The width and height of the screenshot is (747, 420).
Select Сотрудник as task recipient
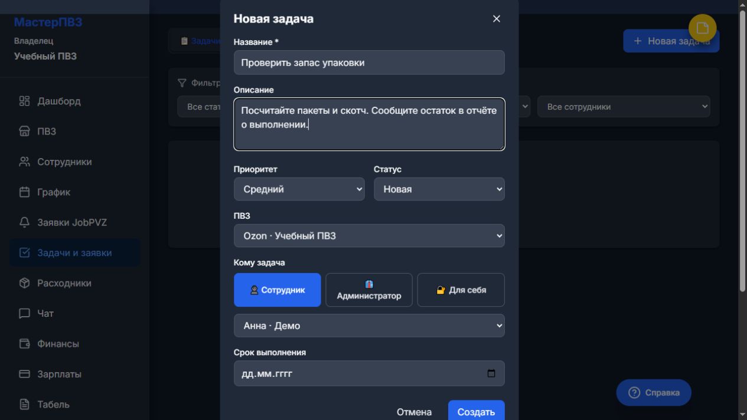(278, 290)
